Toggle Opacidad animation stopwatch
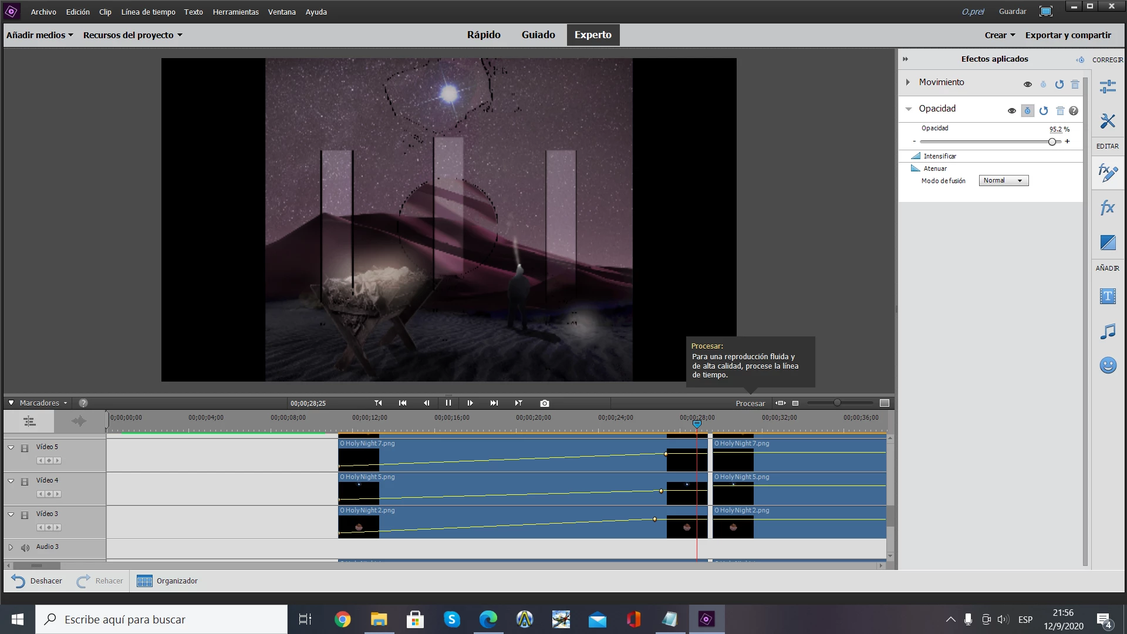The height and width of the screenshot is (634, 1127). point(1027,110)
